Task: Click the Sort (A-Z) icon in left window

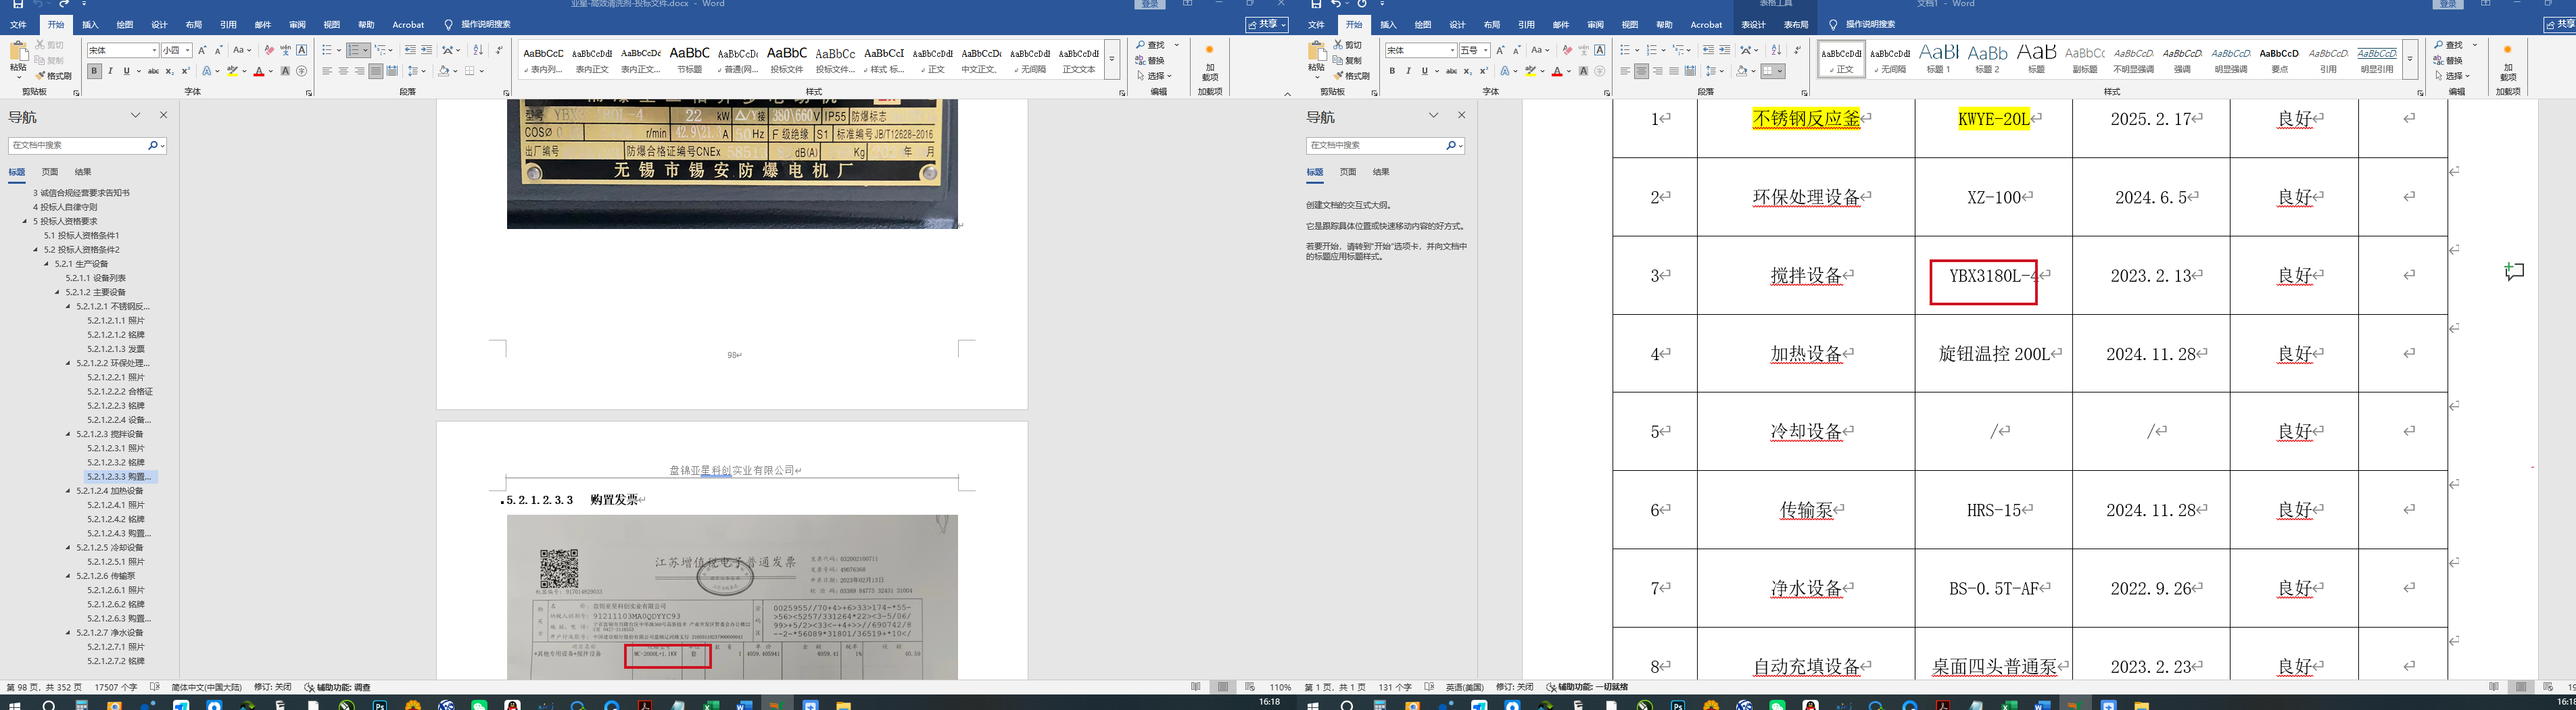Action: pyautogui.click(x=478, y=50)
